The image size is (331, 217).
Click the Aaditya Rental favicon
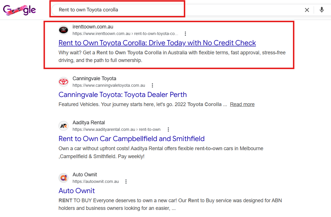(63, 126)
